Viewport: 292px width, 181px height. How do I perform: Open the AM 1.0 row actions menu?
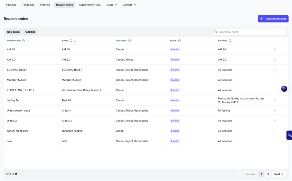click(275, 49)
